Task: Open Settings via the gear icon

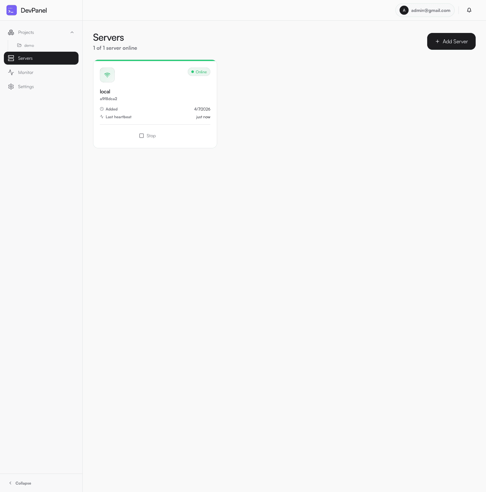Action: [11, 87]
